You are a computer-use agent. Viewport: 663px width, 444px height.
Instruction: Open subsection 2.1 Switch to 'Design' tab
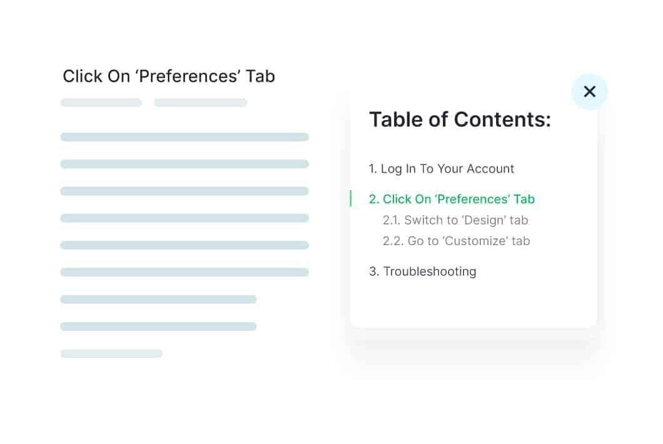point(455,220)
